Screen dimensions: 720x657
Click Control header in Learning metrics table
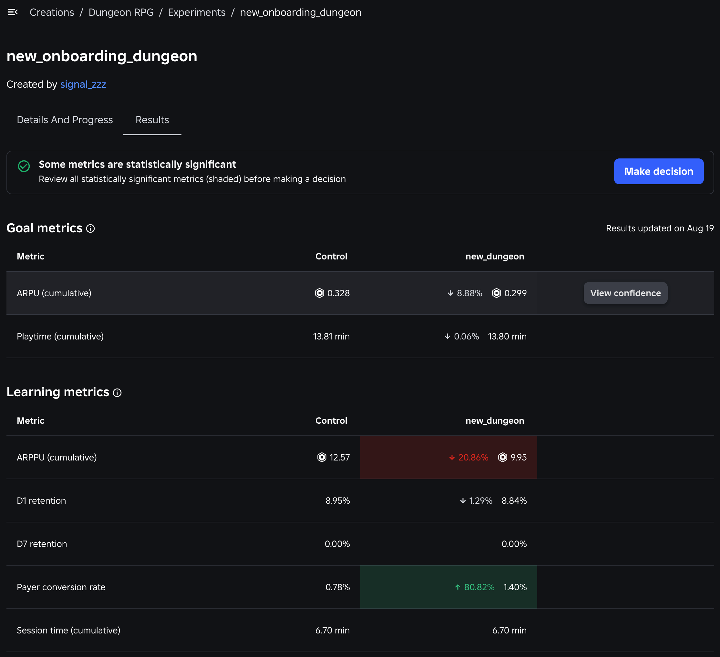tap(331, 420)
